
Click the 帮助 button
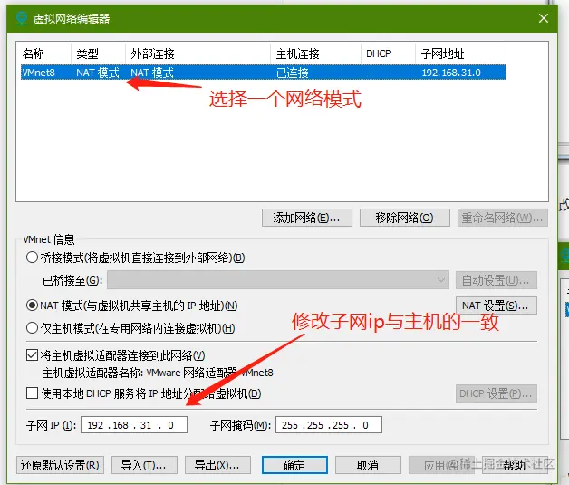coord(515,465)
